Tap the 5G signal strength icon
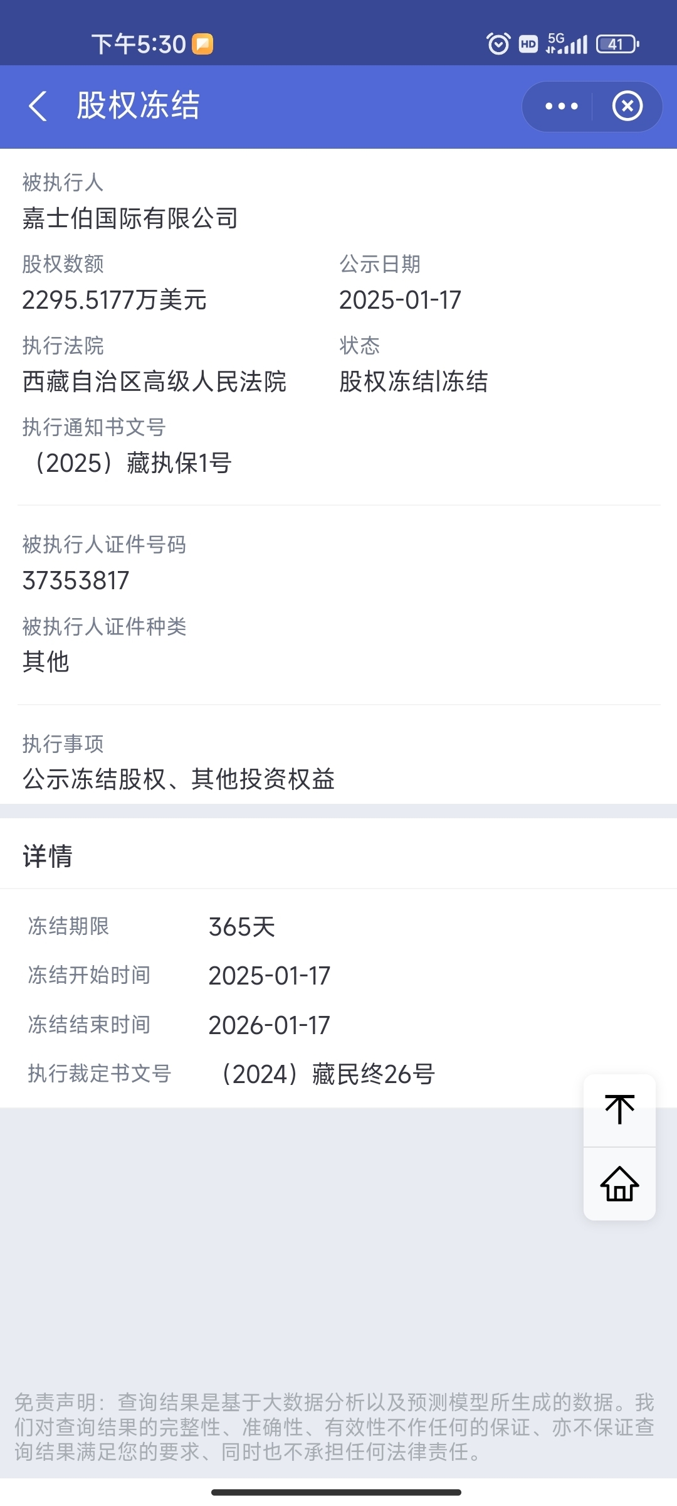The height and width of the screenshot is (1506, 677). click(567, 44)
